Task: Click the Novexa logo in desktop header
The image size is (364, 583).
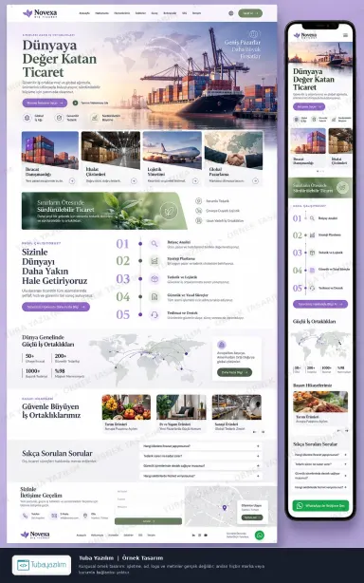Action: [40, 13]
